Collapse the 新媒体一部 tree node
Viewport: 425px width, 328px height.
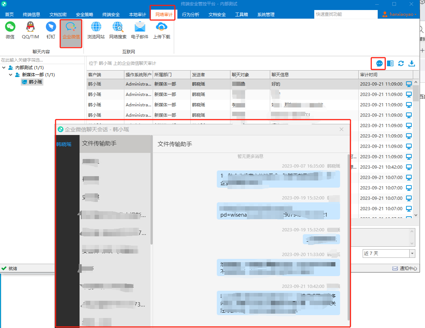10,74
